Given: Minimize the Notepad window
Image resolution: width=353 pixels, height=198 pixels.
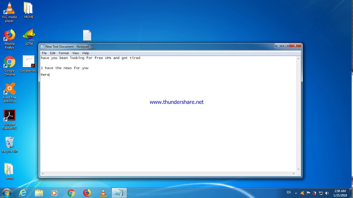Looking at the screenshot, I should click(279, 46).
